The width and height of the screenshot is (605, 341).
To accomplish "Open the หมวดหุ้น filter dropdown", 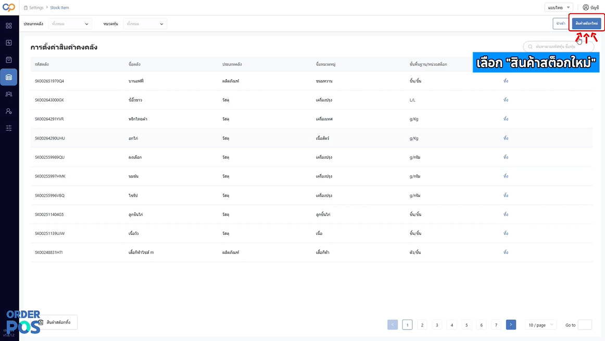I will point(145,24).
